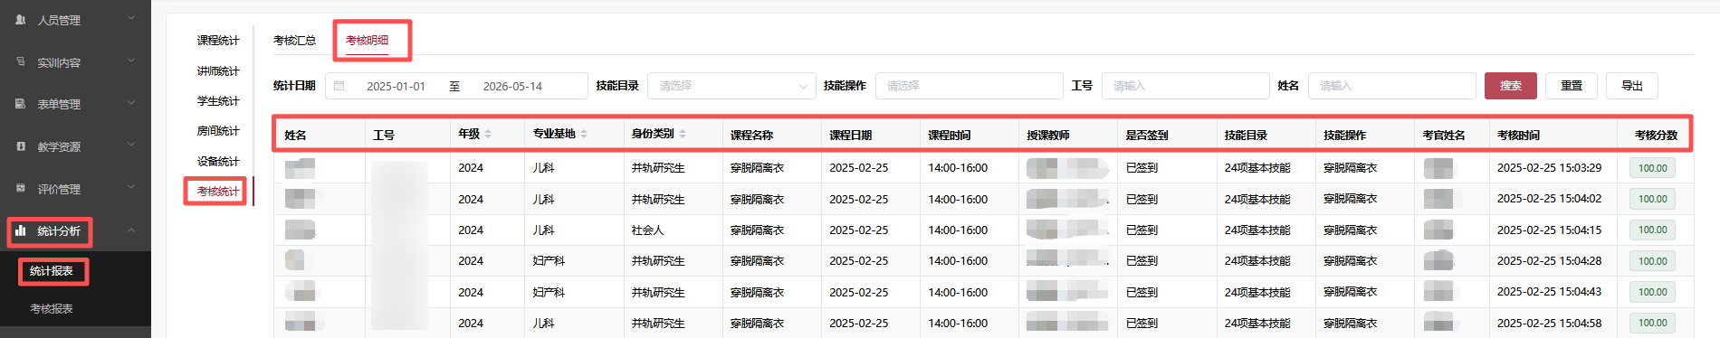Switch to 考核汇总 tab
Viewport: 1720px width, 338px height.
pyautogui.click(x=294, y=41)
